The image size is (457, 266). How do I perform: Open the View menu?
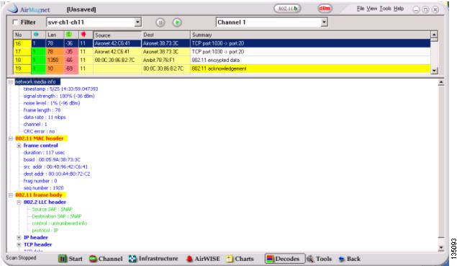(x=372, y=9)
